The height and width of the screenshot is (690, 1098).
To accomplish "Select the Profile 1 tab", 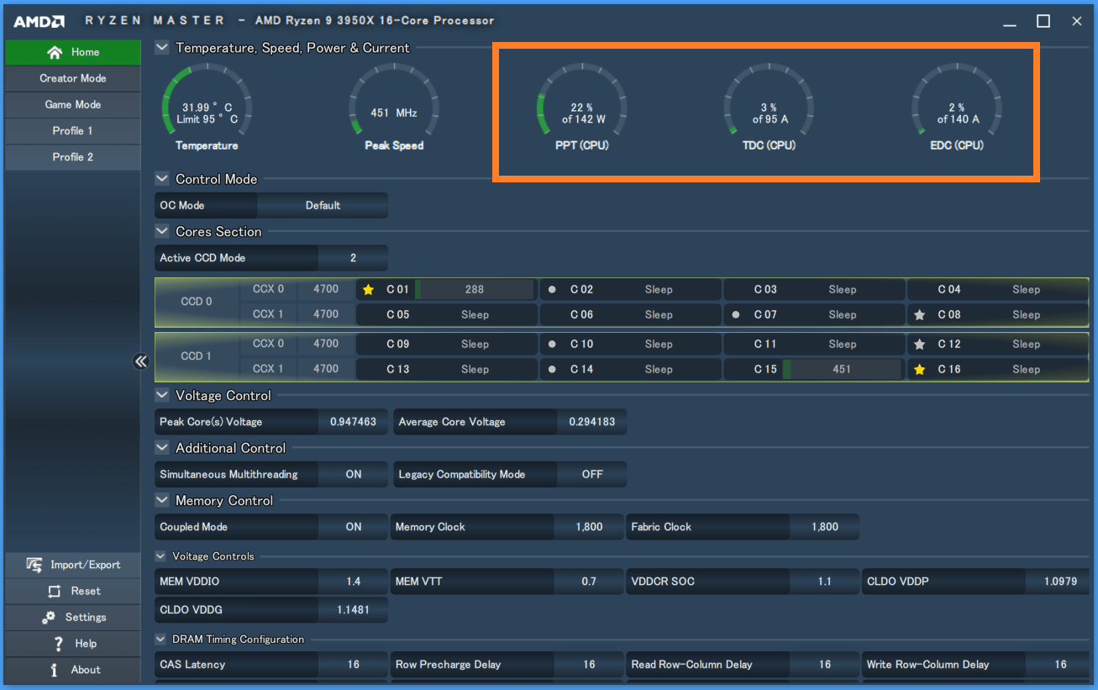I will pyautogui.click(x=73, y=131).
